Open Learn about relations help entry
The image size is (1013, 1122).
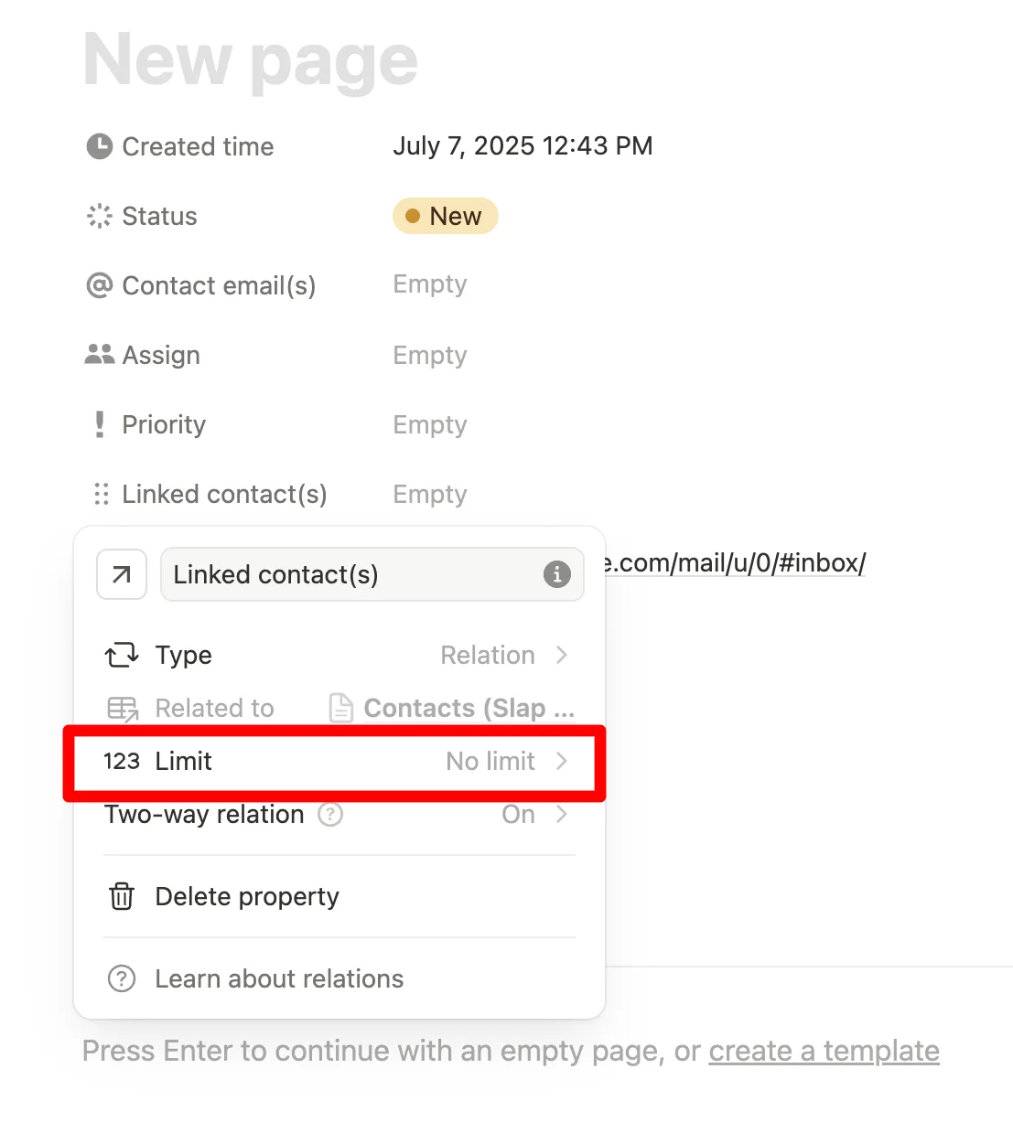point(279,978)
